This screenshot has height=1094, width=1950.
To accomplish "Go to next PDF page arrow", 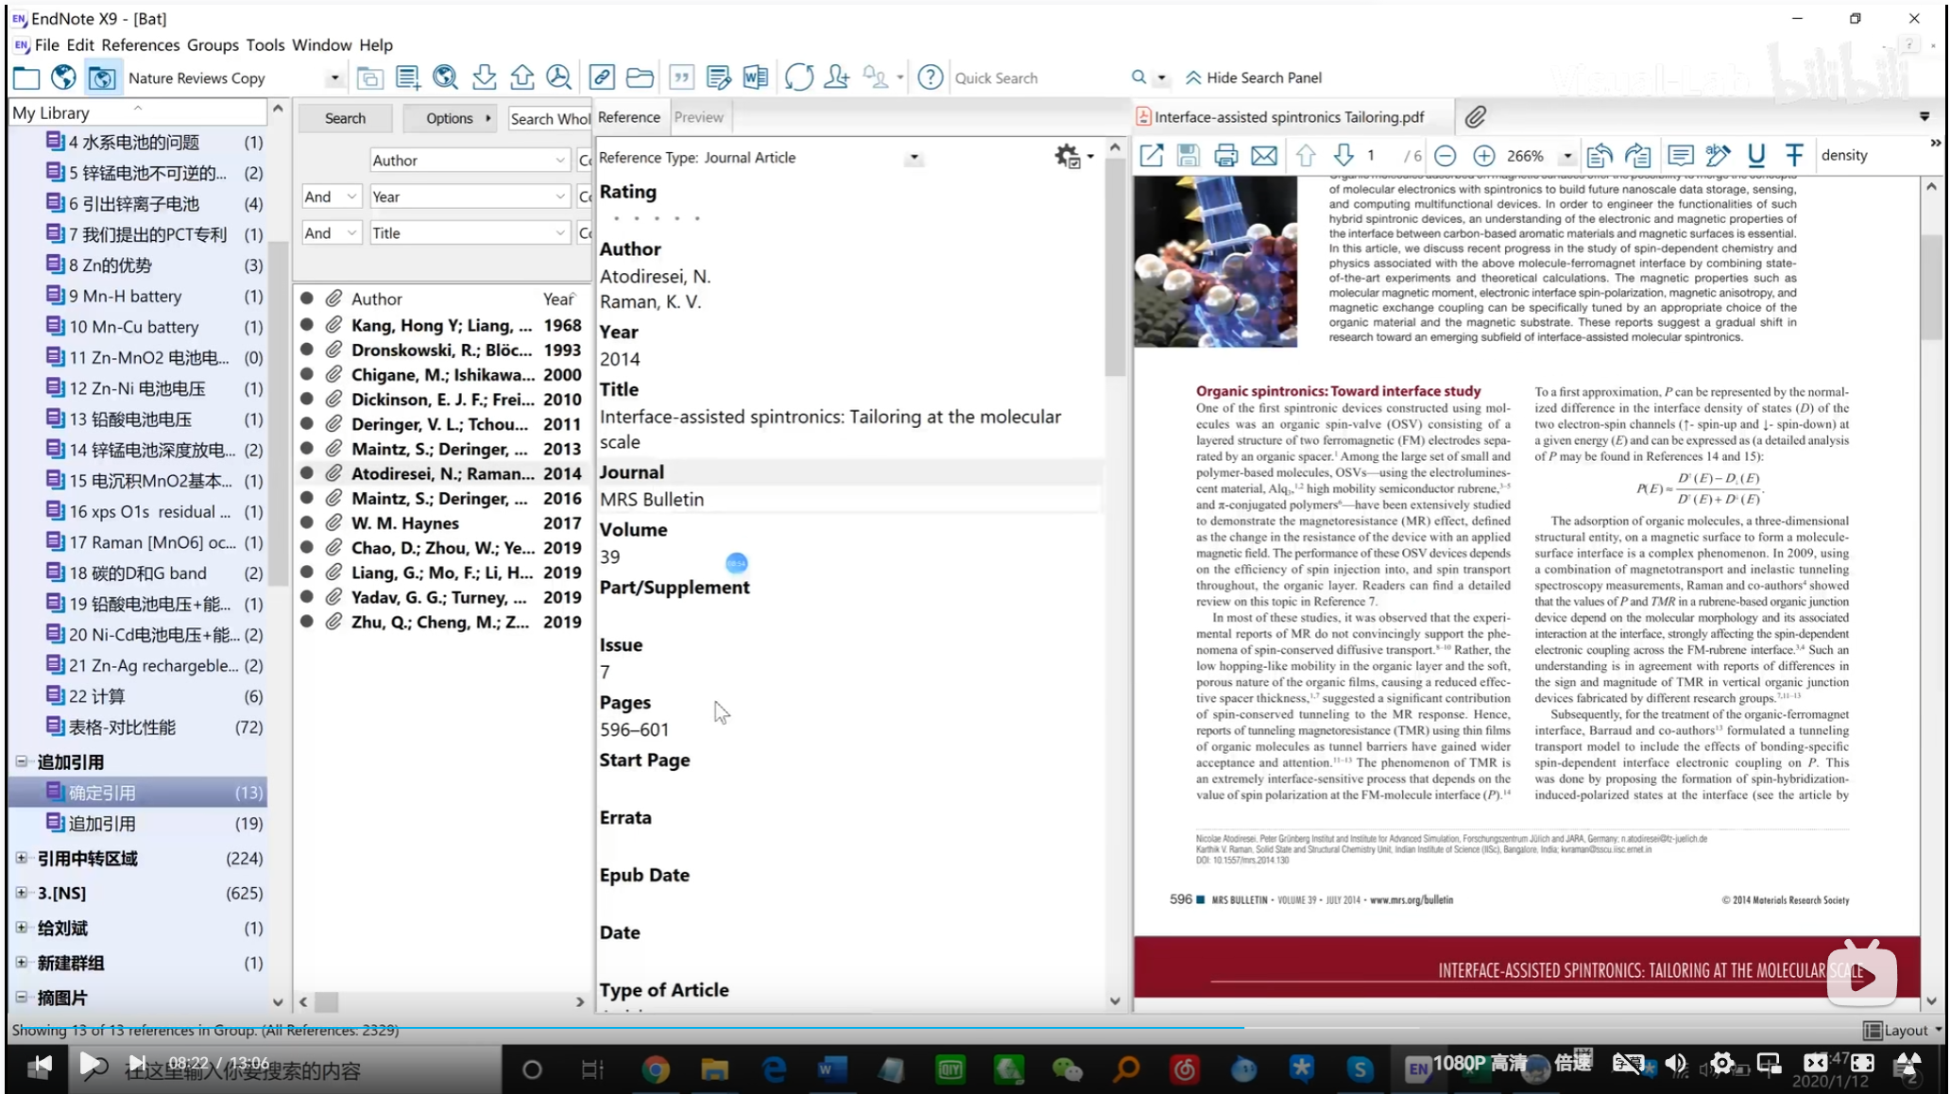I will pyautogui.click(x=1343, y=155).
